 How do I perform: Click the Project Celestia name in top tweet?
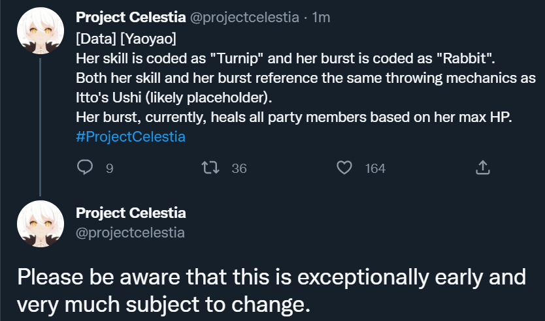(x=131, y=18)
